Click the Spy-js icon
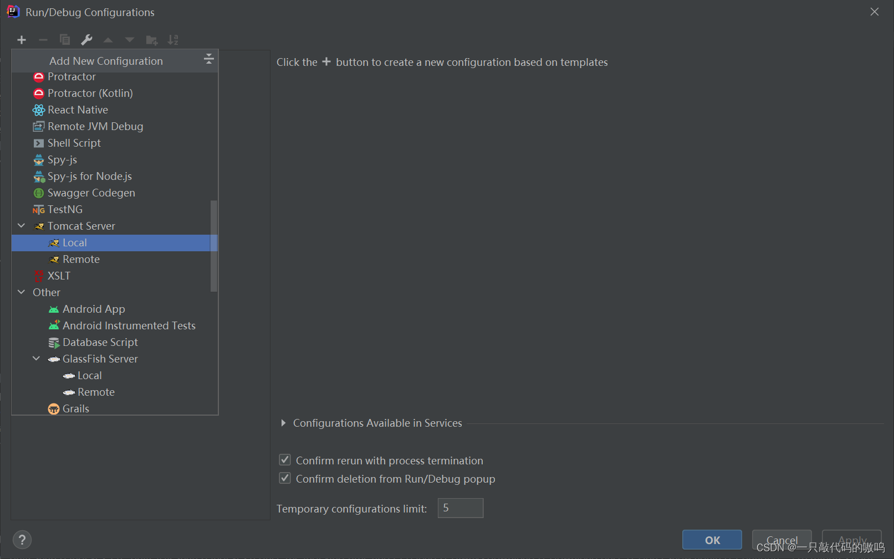 tap(39, 160)
